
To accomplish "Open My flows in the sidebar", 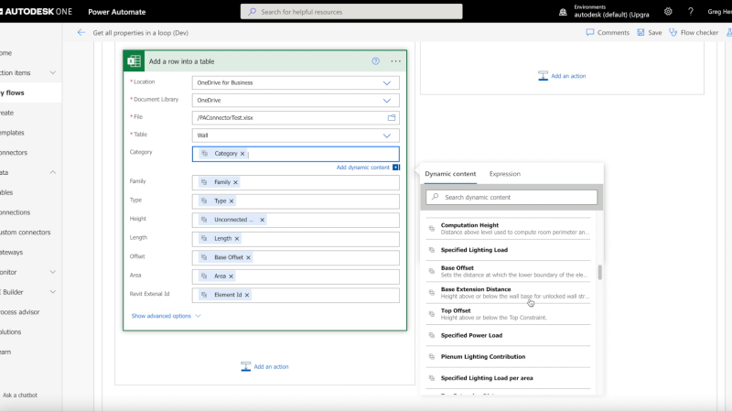I will pyautogui.click(x=31, y=93).
